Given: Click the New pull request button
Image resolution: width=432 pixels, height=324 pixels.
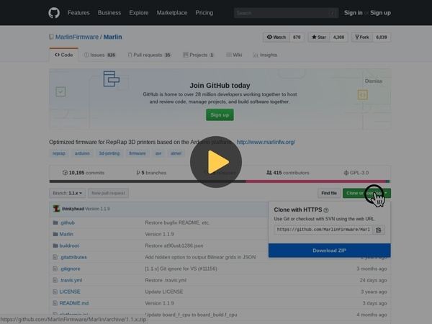Looking at the screenshot, I should 108,193.
